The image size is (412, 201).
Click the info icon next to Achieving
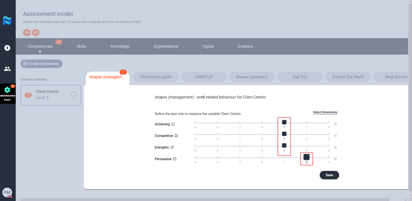(x=173, y=124)
